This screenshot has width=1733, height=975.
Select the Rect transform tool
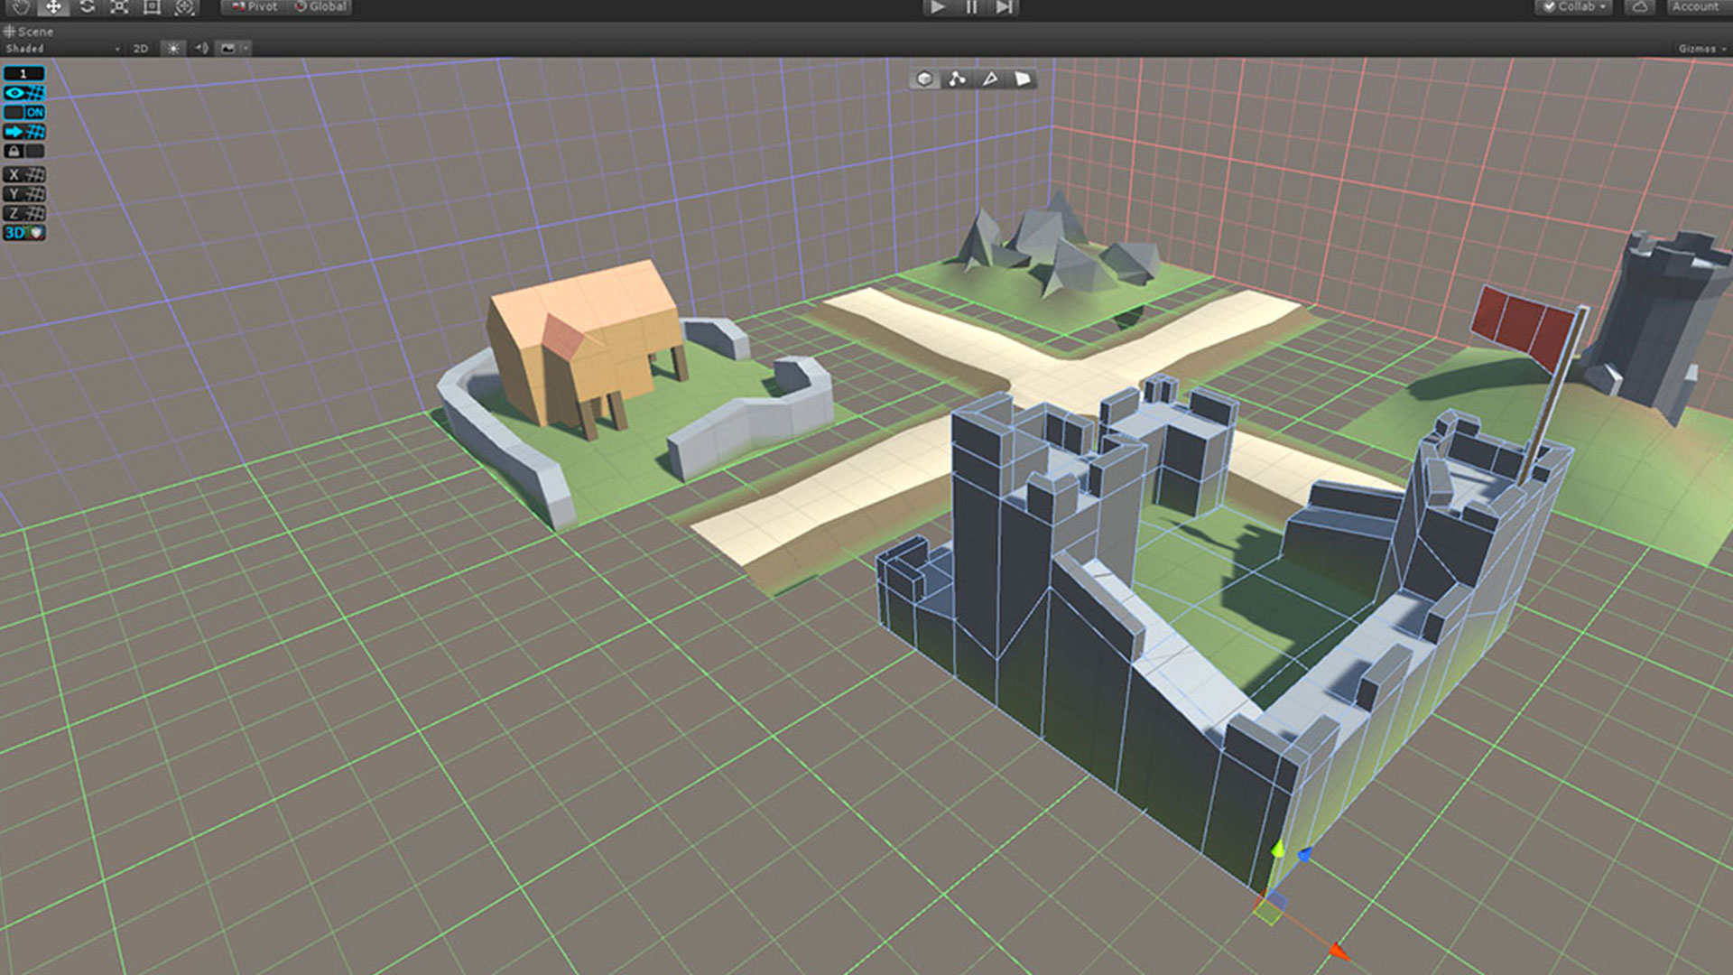pyautogui.click(x=152, y=7)
